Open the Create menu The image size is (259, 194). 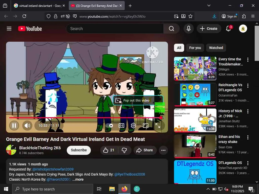pyautogui.click(x=209, y=29)
